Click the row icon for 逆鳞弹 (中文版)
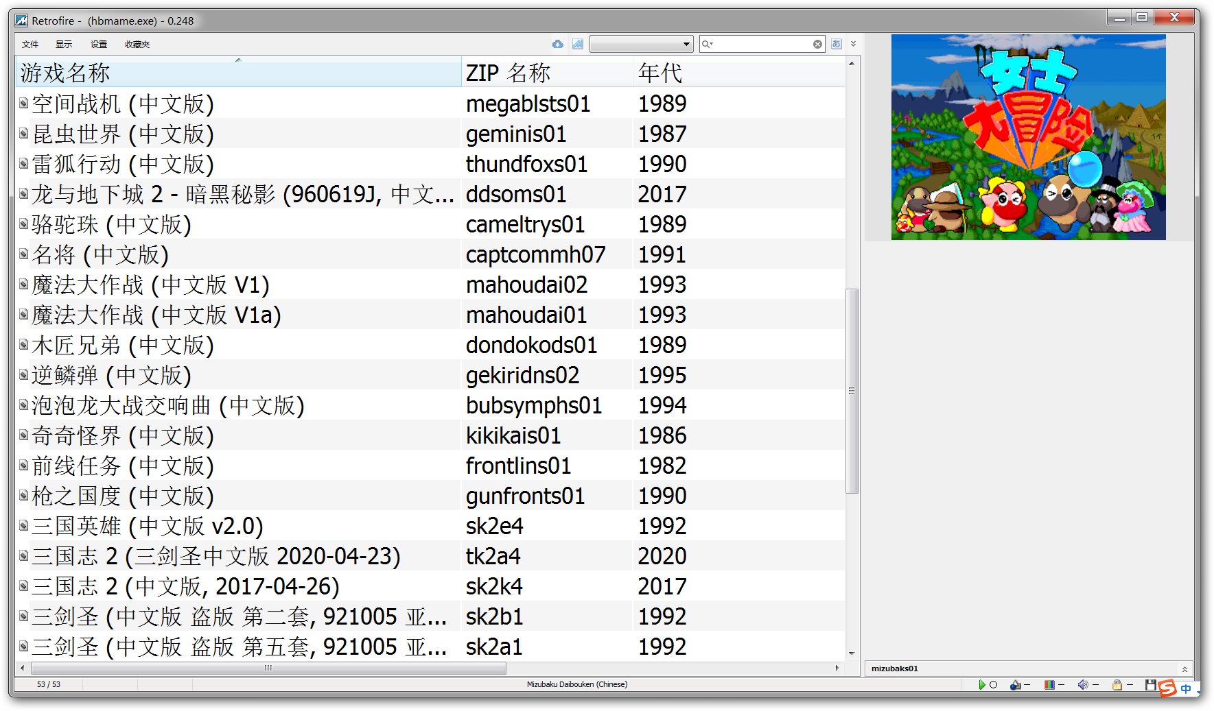Image resolution: width=1214 pixels, height=711 pixels. [x=23, y=374]
